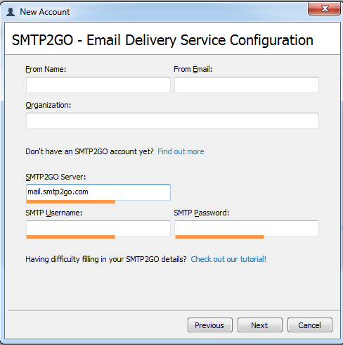Click the From Name label

46,69
